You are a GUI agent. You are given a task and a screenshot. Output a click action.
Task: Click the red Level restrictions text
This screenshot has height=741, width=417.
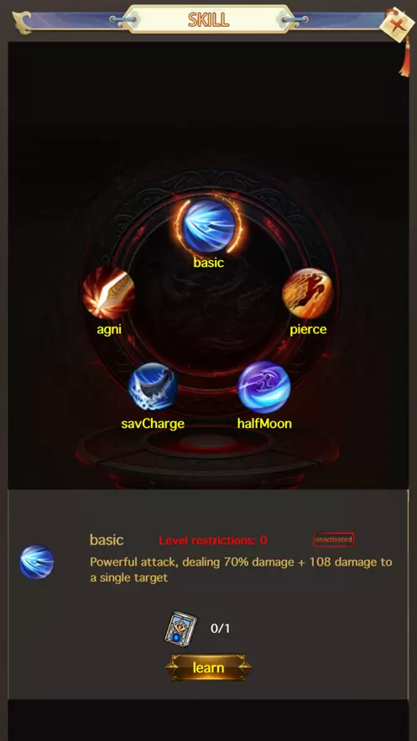point(213,540)
